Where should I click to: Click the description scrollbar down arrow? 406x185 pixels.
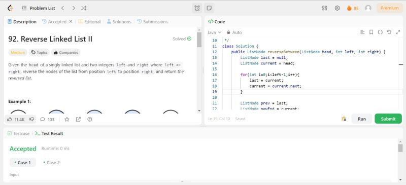tap(199, 110)
